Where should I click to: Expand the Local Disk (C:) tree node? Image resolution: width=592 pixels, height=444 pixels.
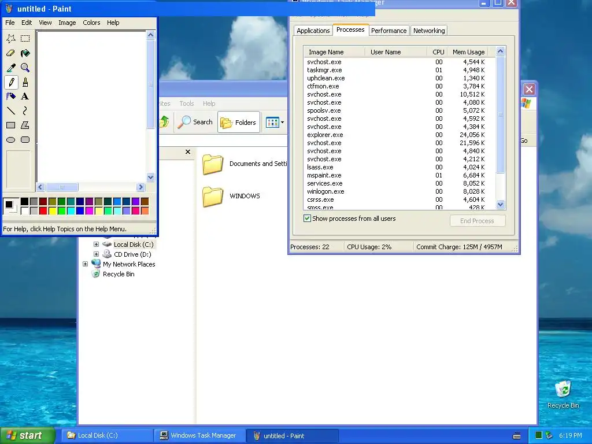coord(96,245)
